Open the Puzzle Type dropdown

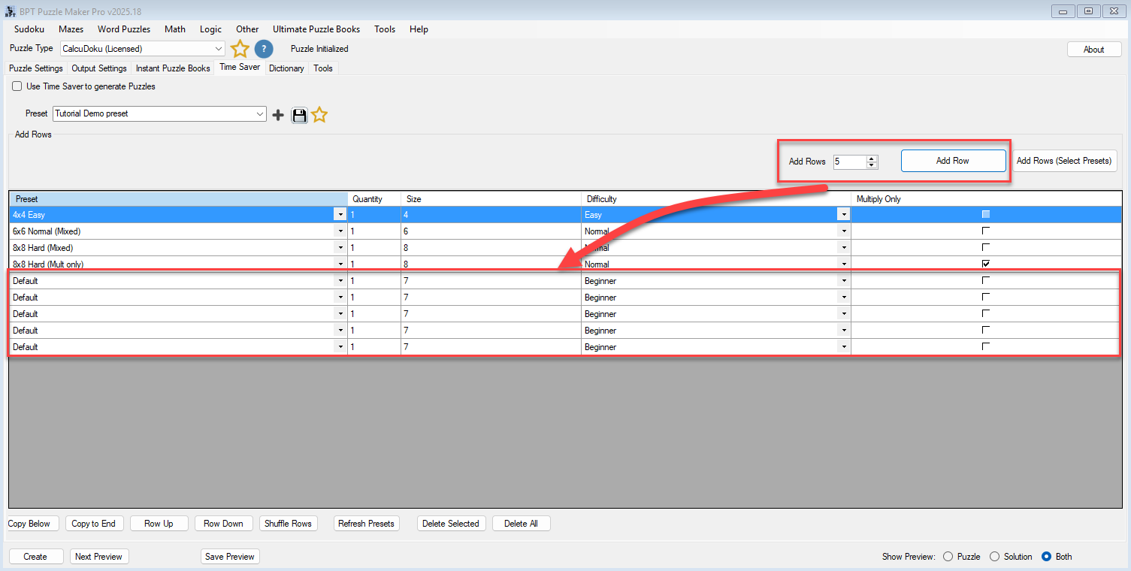click(x=219, y=49)
